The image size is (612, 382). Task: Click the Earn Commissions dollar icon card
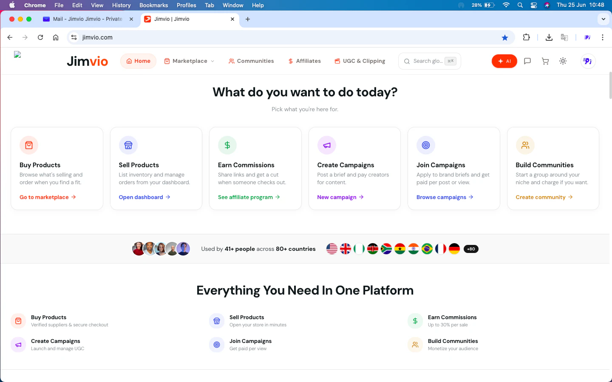click(x=227, y=145)
